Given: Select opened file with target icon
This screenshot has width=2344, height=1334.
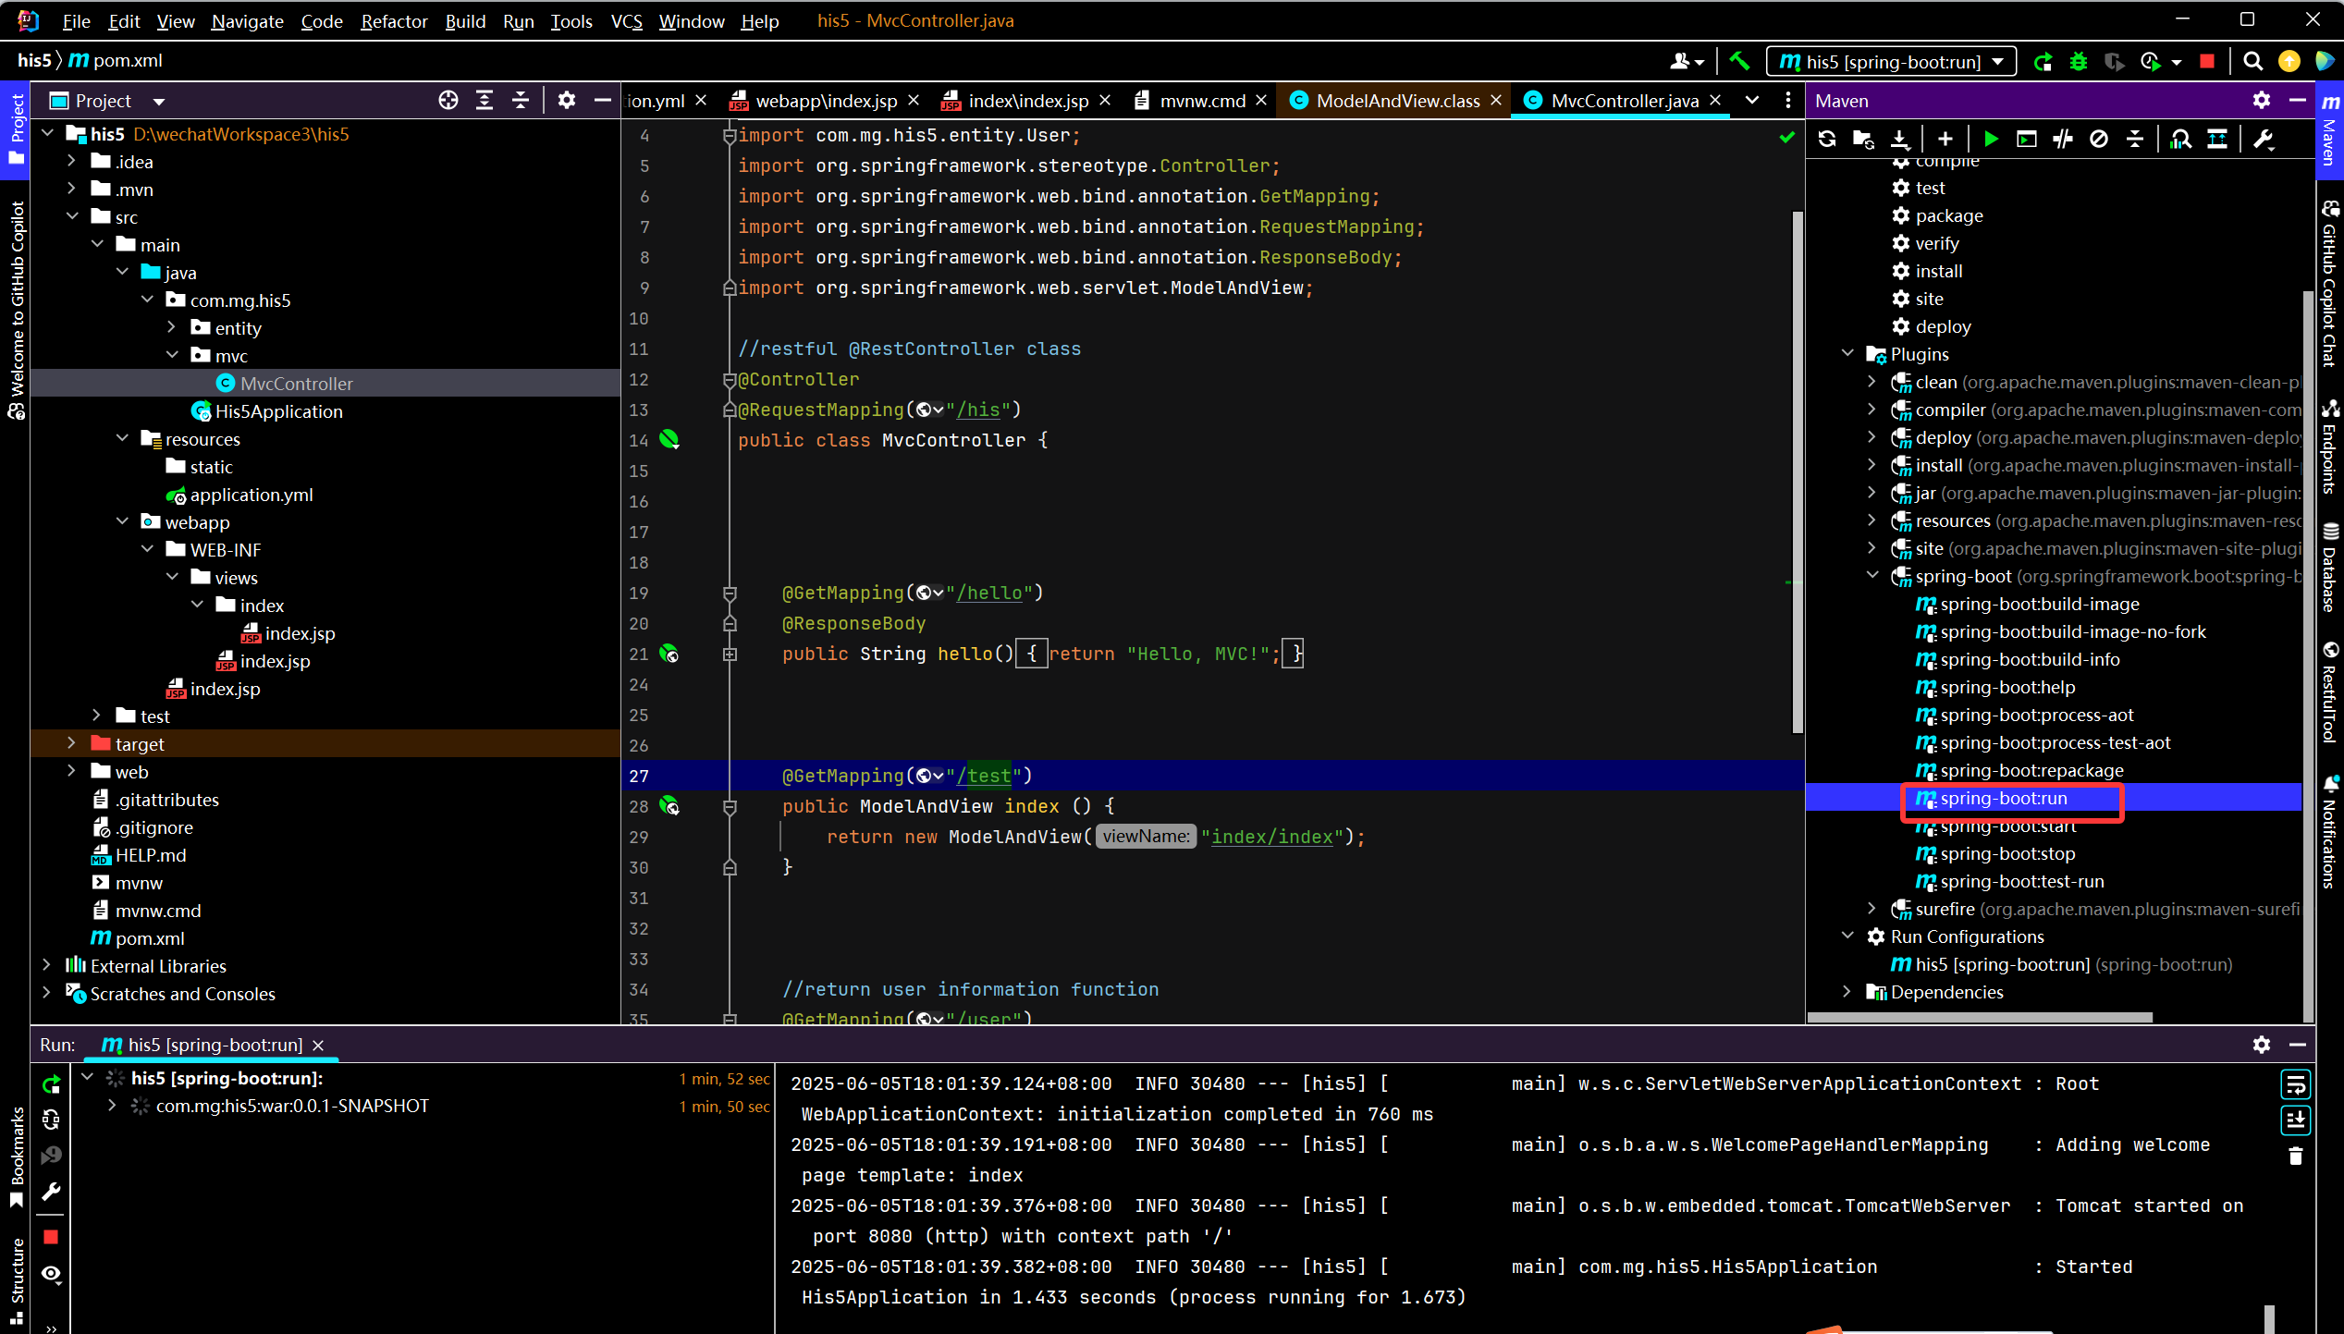Looking at the screenshot, I should point(448,101).
